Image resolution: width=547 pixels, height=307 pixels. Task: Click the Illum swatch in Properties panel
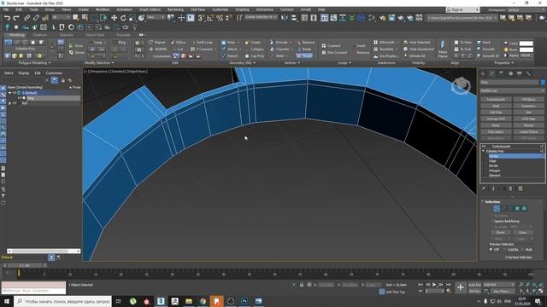(x=526, y=49)
